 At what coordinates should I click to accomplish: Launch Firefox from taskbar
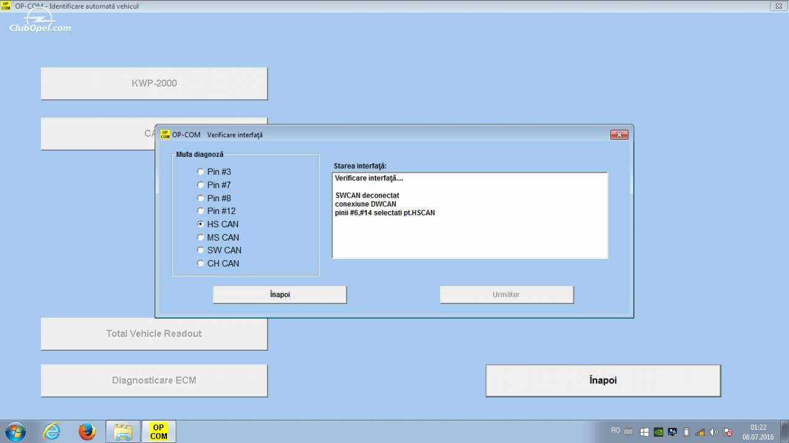(87, 432)
